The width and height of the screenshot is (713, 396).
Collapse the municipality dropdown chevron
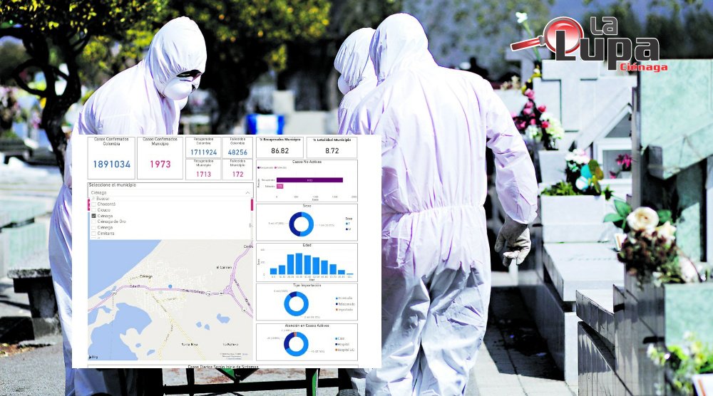247,193
